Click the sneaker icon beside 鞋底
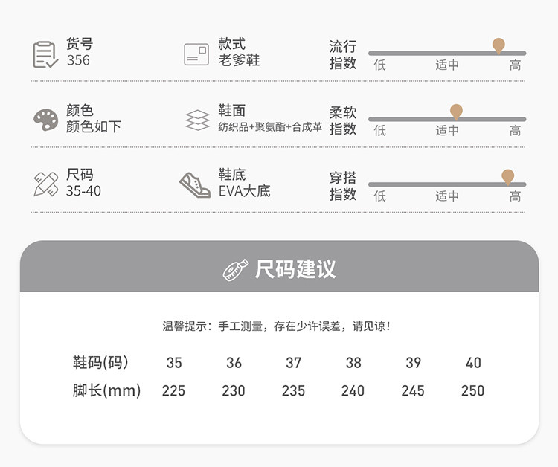This screenshot has width=558, height=467. pos(195,184)
